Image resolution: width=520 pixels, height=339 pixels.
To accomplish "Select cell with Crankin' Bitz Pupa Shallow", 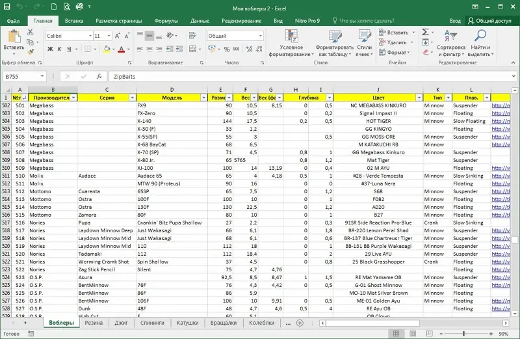I will pos(172,223).
